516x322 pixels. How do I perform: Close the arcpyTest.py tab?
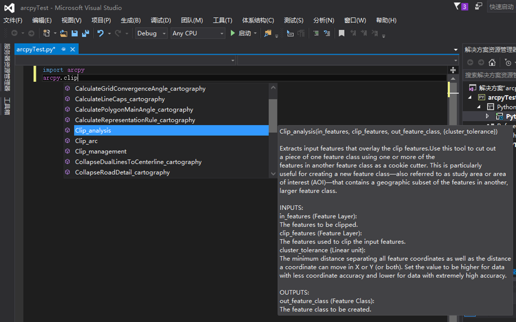73,49
